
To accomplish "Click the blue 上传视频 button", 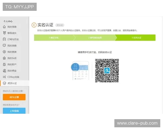I will pos(14,111).
